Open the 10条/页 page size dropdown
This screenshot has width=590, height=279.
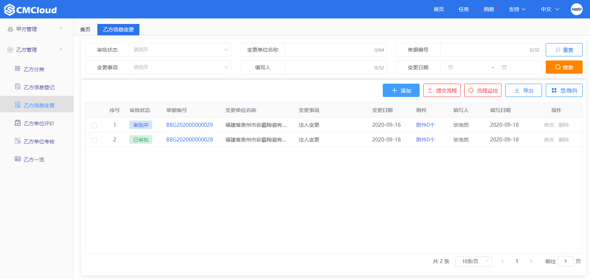pyautogui.click(x=473, y=261)
